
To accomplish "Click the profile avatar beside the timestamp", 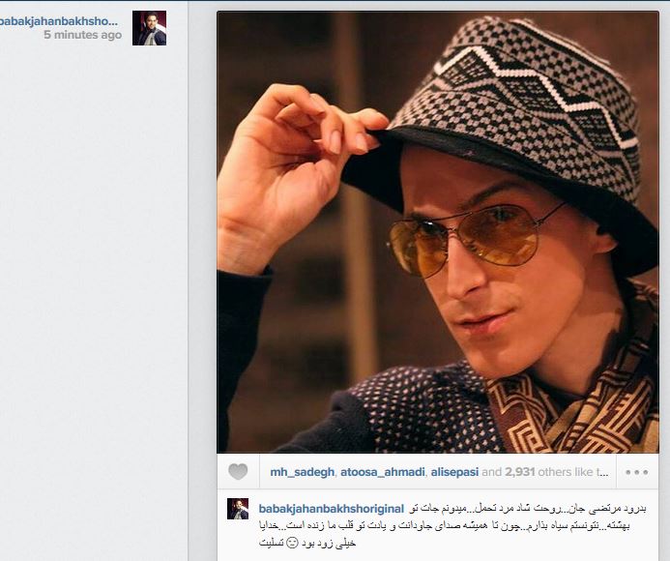I will click(x=149, y=28).
